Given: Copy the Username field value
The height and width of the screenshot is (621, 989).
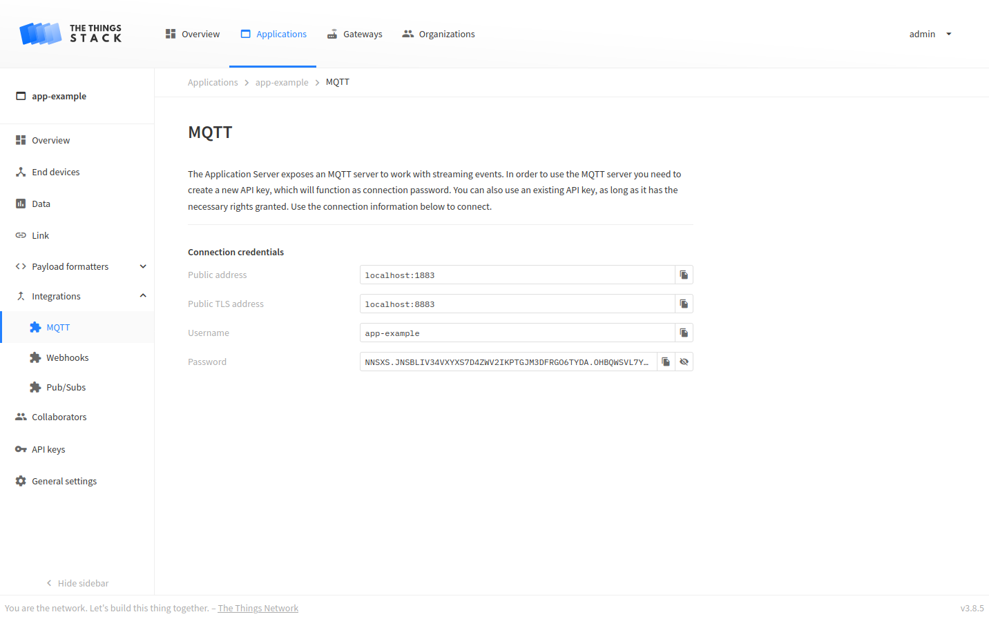Looking at the screenshot, I should (684, 332).
